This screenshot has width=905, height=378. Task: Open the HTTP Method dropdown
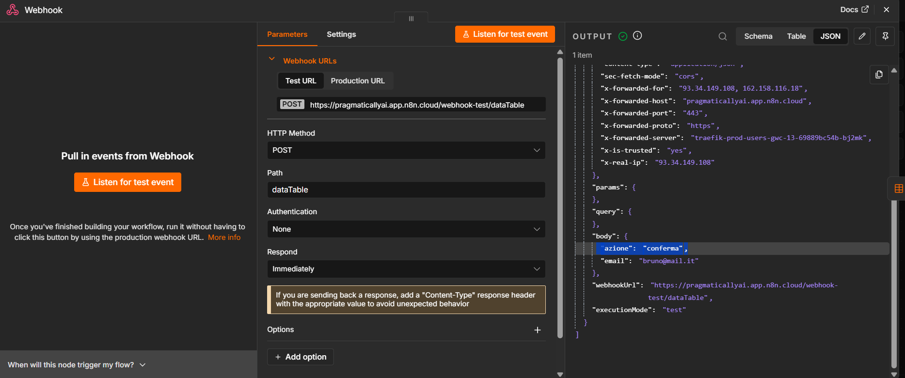coord(406,150)
